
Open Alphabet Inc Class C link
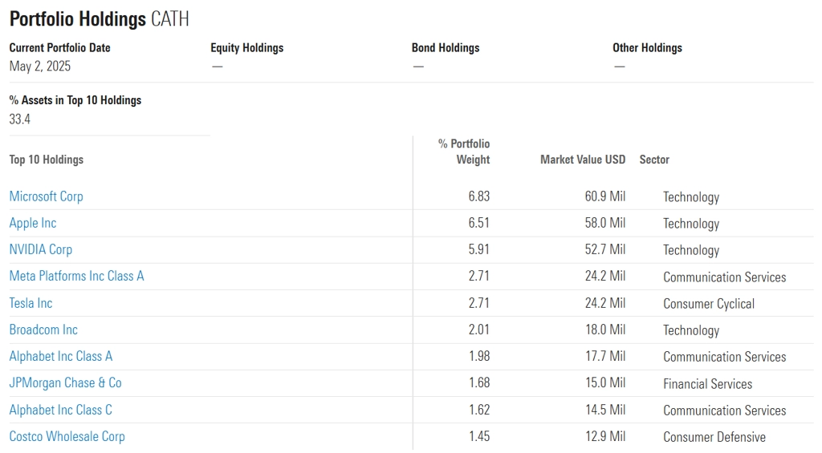(61, 410)
